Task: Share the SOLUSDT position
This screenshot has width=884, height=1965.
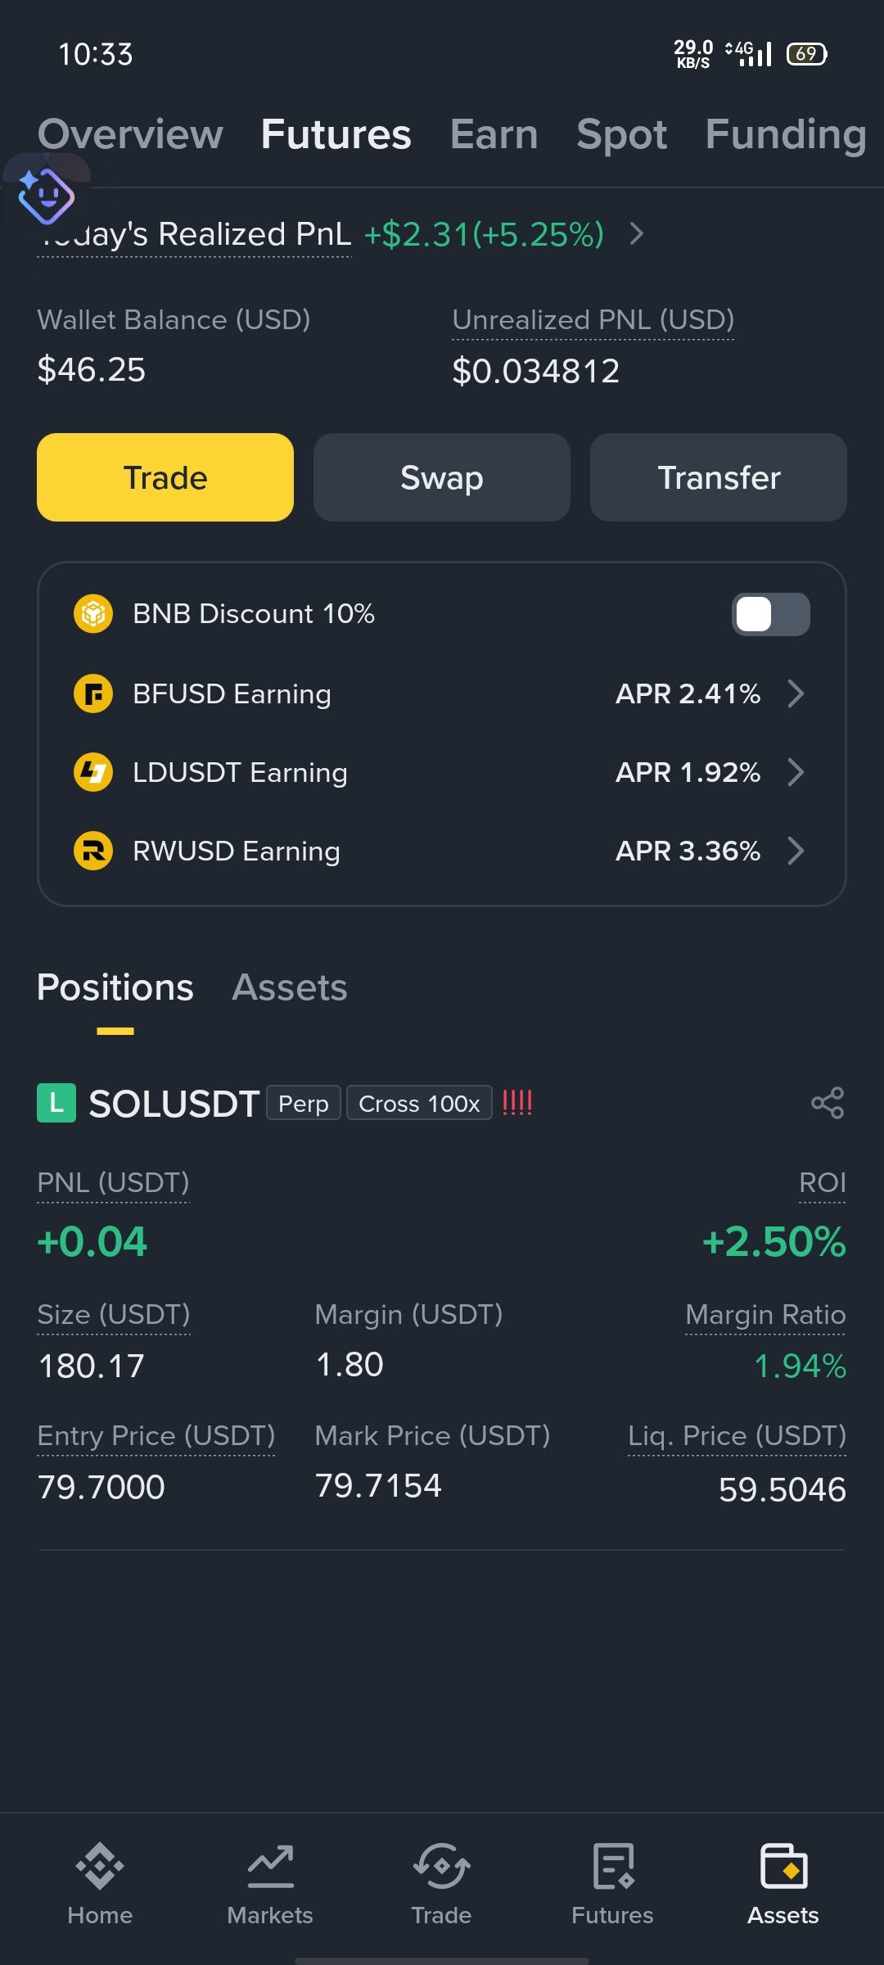Action: (828, 1103)
